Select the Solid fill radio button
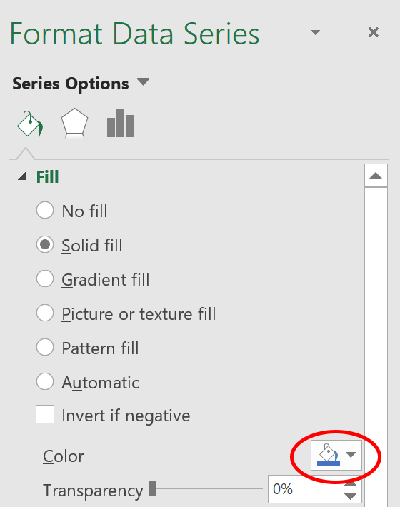Image resolution: width=400 pixels, height=507 pixels. [x=45, y=244]
